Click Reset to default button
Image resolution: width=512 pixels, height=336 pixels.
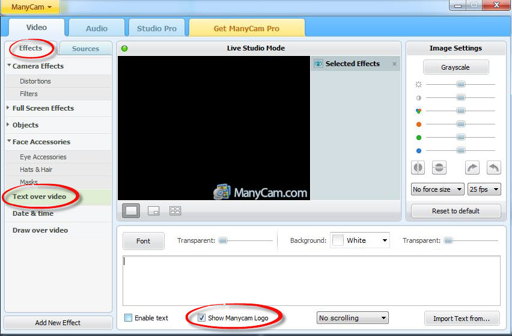[x=456, y=211]
